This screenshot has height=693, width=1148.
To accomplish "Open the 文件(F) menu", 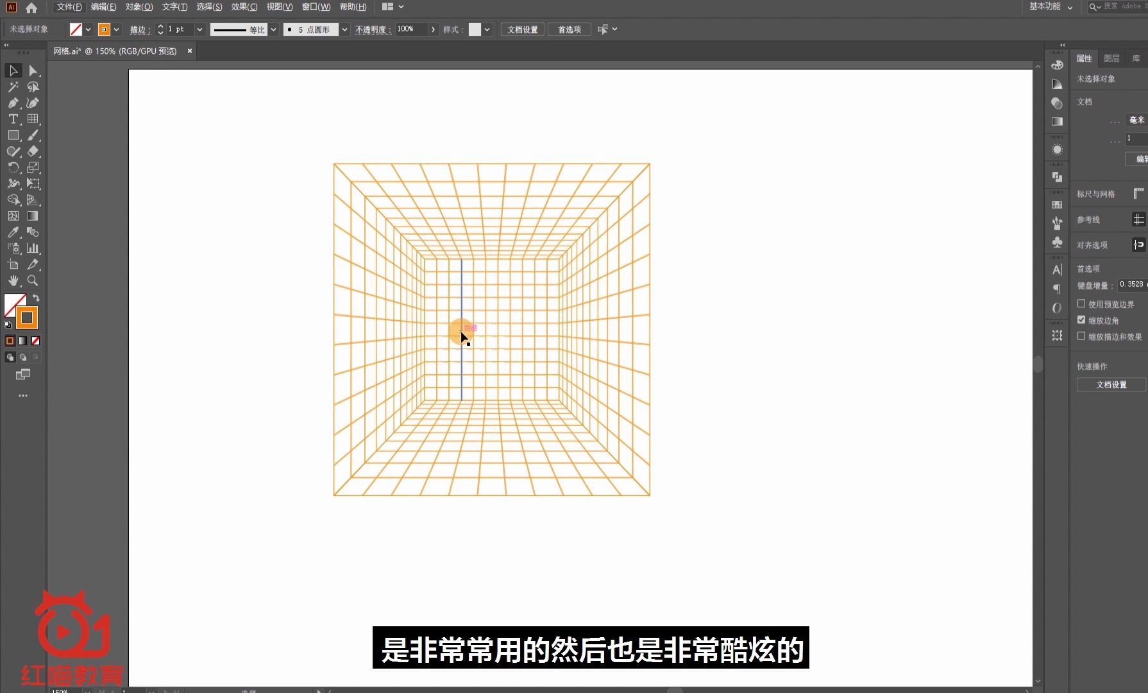I will 69,6.
